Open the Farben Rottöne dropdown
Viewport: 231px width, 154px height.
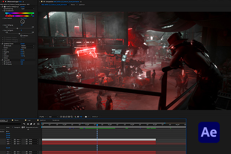(27, 48)
